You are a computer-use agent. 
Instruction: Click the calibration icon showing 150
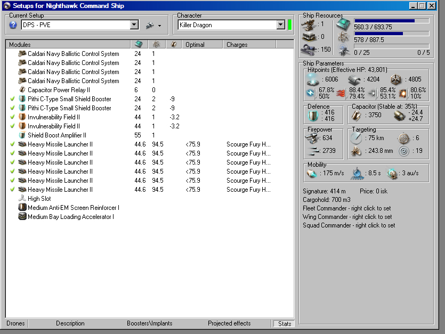(309, 50)
